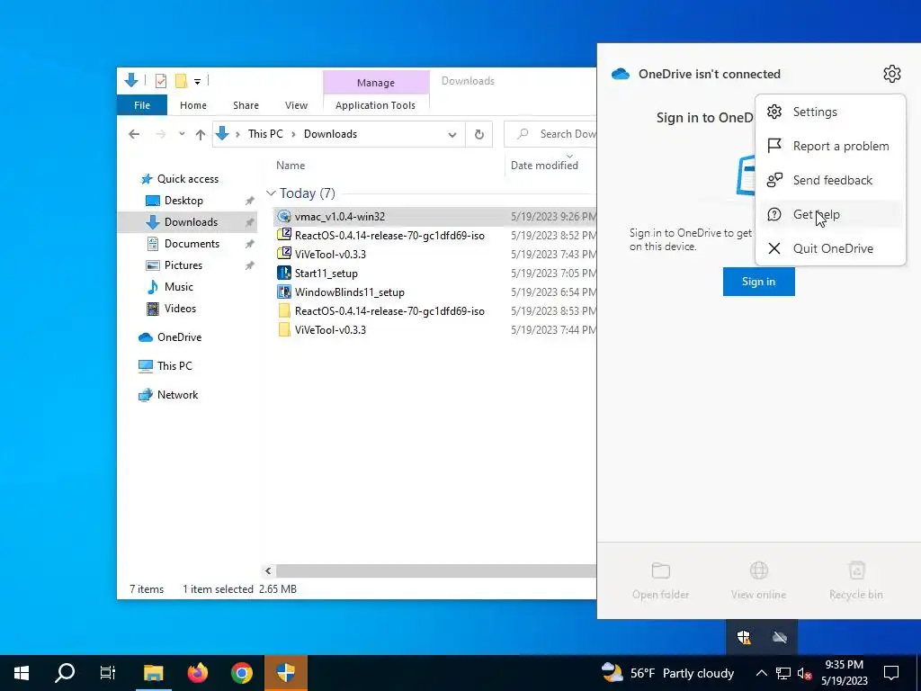Click the OneDrive cloud logo in panel header
The image size is (921, 691).
click(x=621, y=74)
